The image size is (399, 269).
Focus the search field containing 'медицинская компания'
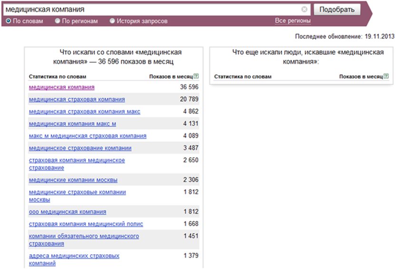tap(157, 10)
